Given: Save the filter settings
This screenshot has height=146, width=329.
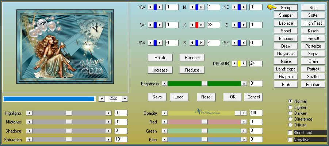Looking at the screenshot, I should pyautogui.click(x=157, y=97).
